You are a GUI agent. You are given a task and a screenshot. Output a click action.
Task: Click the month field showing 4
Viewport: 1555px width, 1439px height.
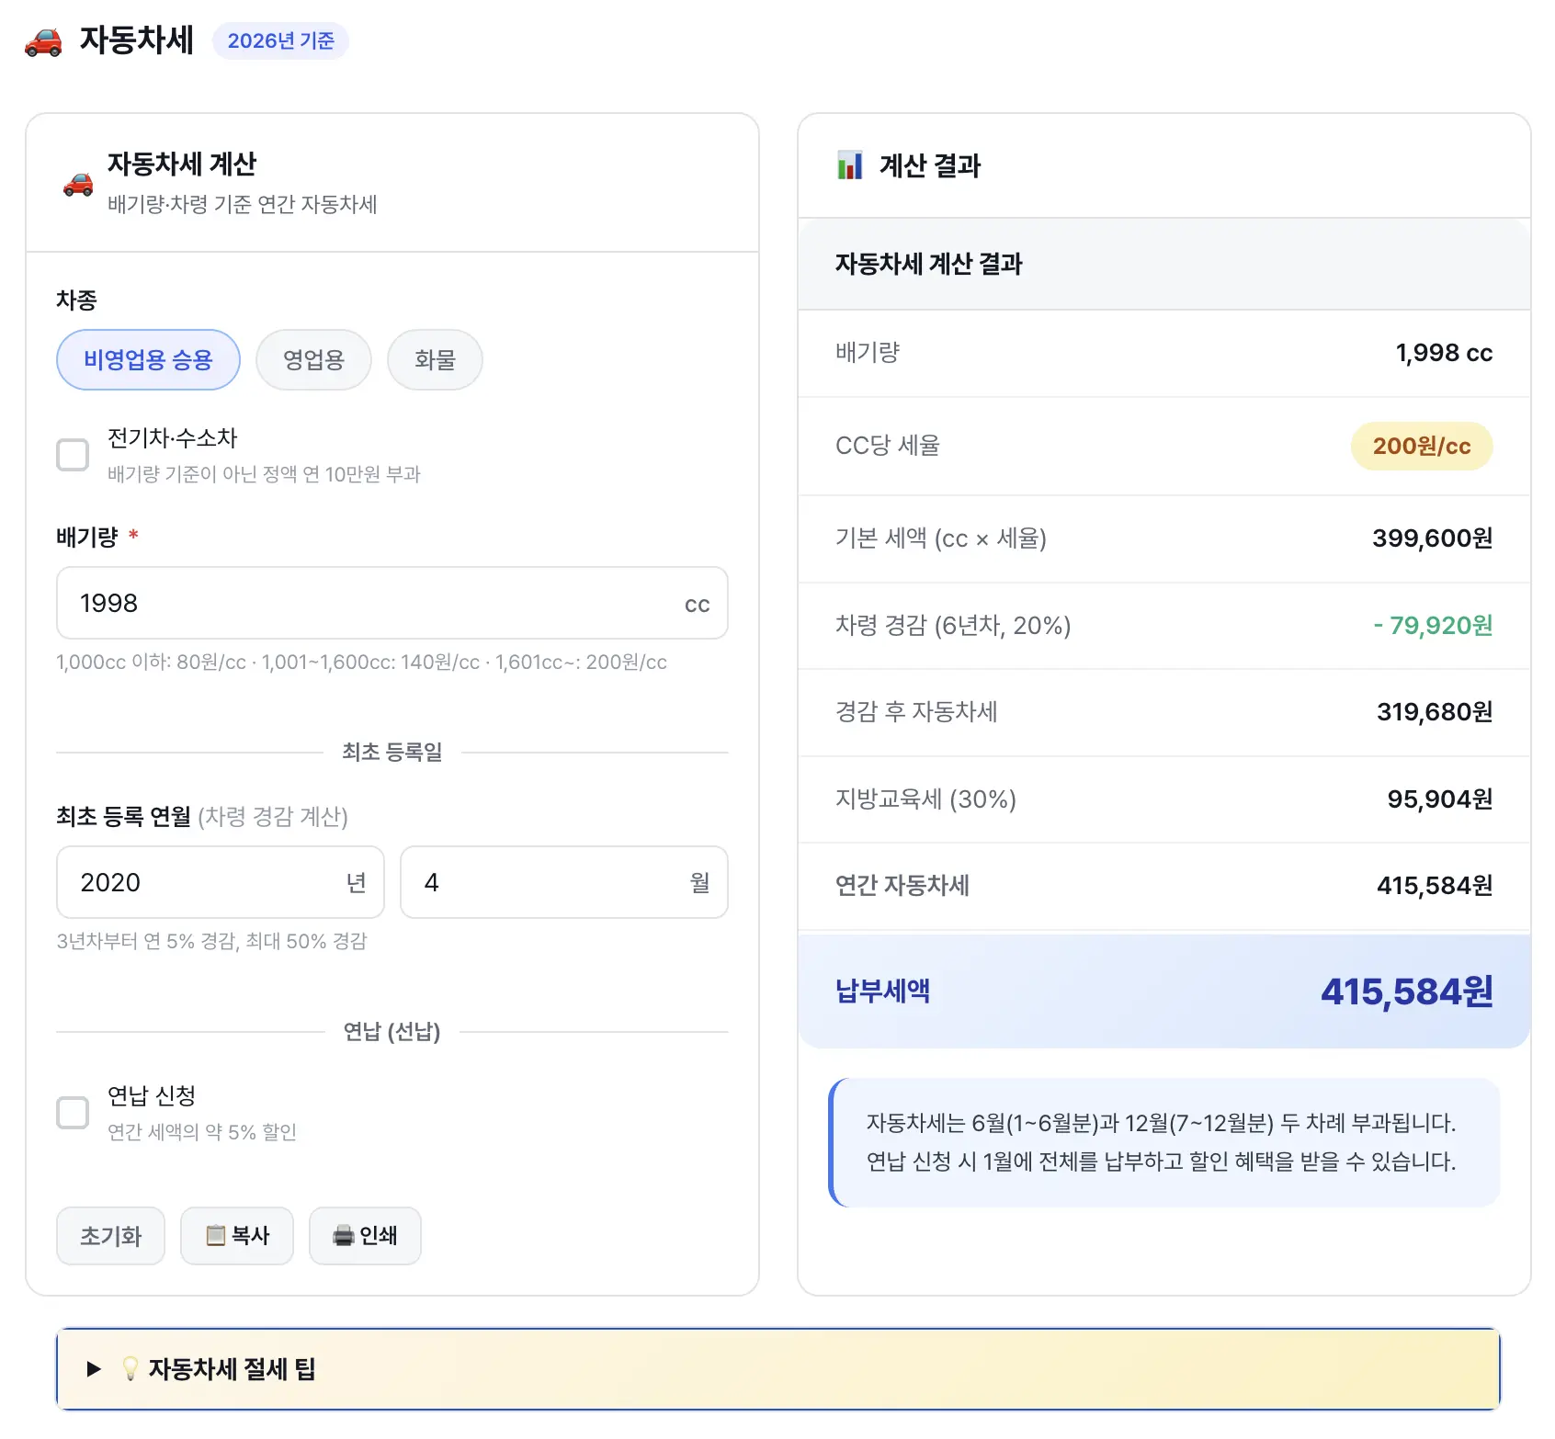(562, 882)
